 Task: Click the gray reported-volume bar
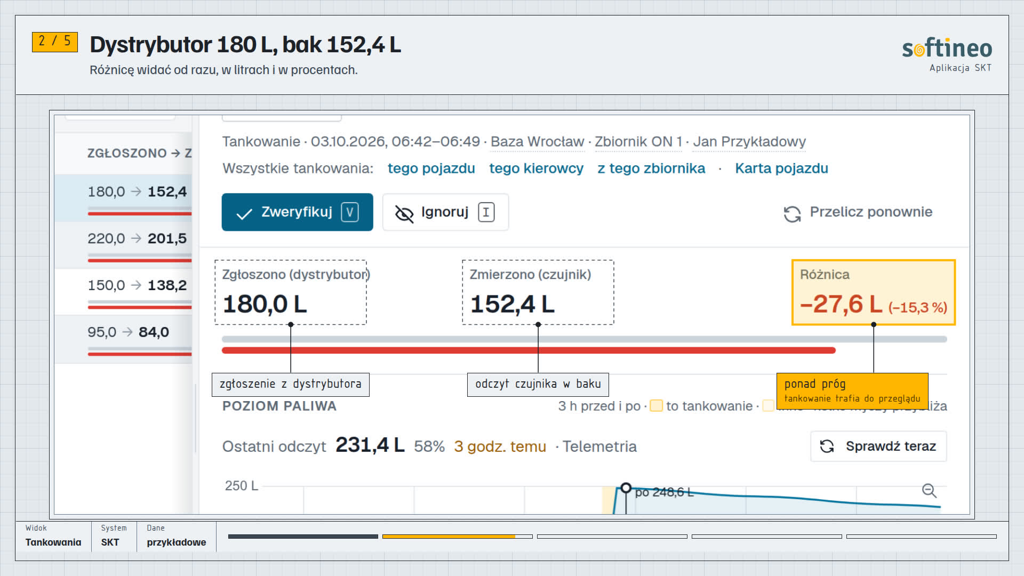tap(584, 339)
